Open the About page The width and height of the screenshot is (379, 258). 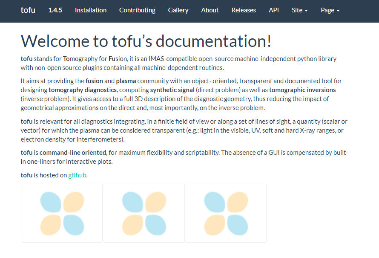tap(210, 10)
